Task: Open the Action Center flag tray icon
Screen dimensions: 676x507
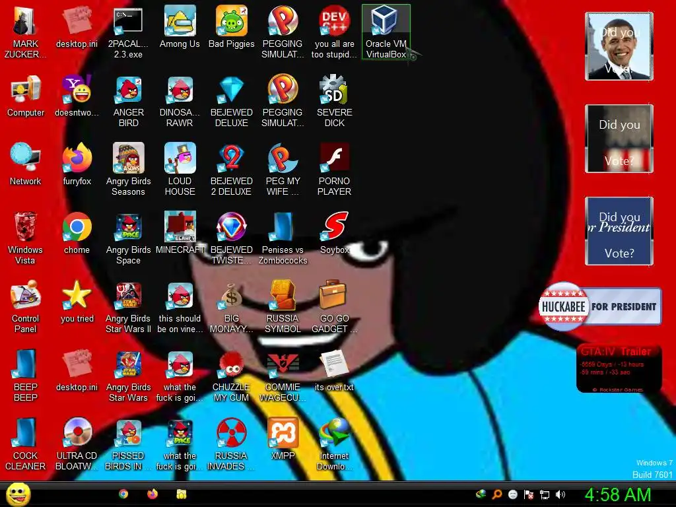Action: pos(529,494)
